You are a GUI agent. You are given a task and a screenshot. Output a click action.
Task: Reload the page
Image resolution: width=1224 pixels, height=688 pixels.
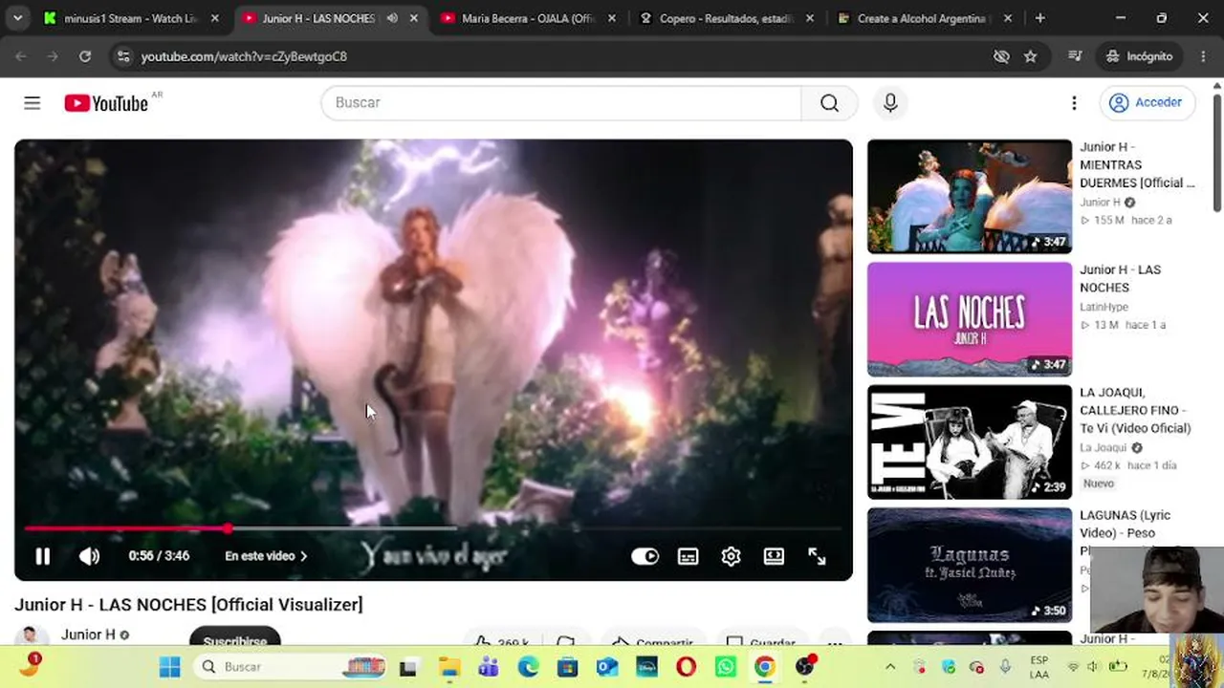85,56
